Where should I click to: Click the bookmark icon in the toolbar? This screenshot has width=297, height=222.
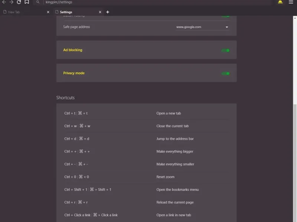tap(27, 2)
